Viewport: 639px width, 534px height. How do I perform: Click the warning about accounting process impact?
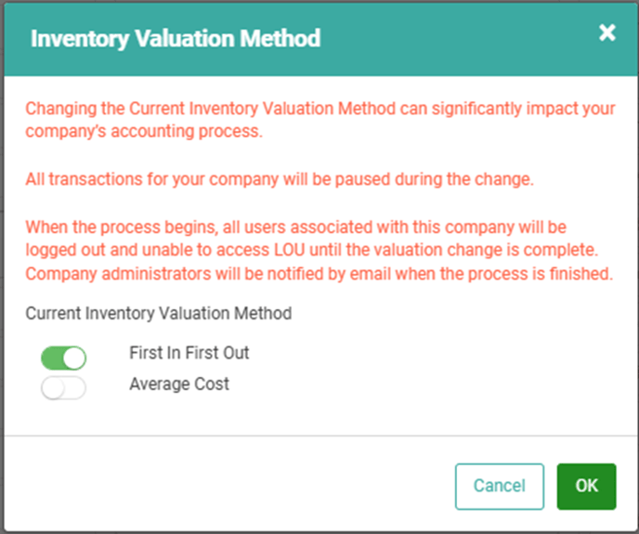320,120
